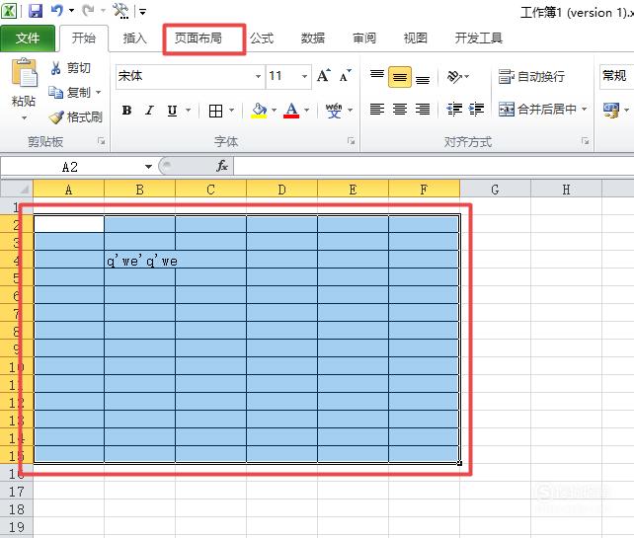Click the Undo arrow icon

point(57,10)
